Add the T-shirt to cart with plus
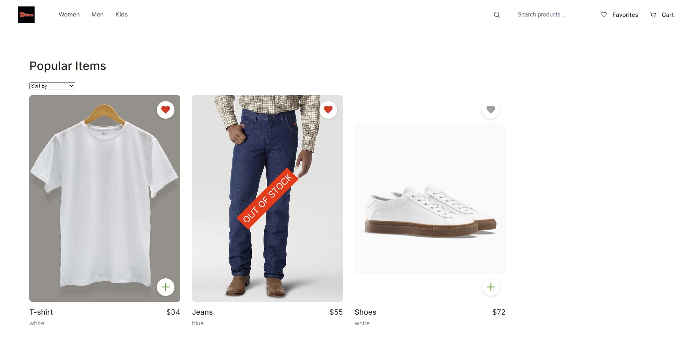 click(165, 287)
